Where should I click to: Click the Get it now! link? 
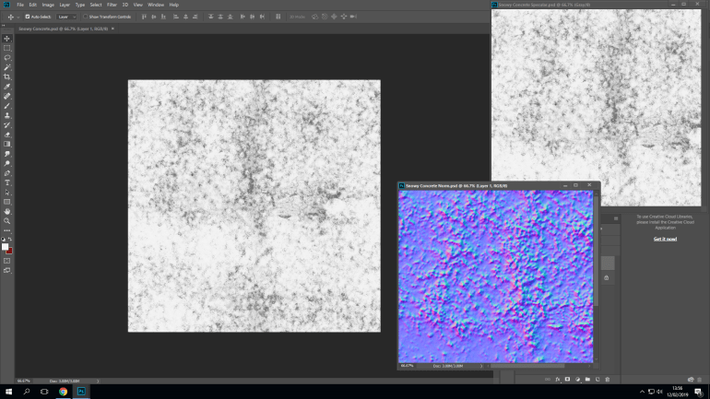point(665,239)
